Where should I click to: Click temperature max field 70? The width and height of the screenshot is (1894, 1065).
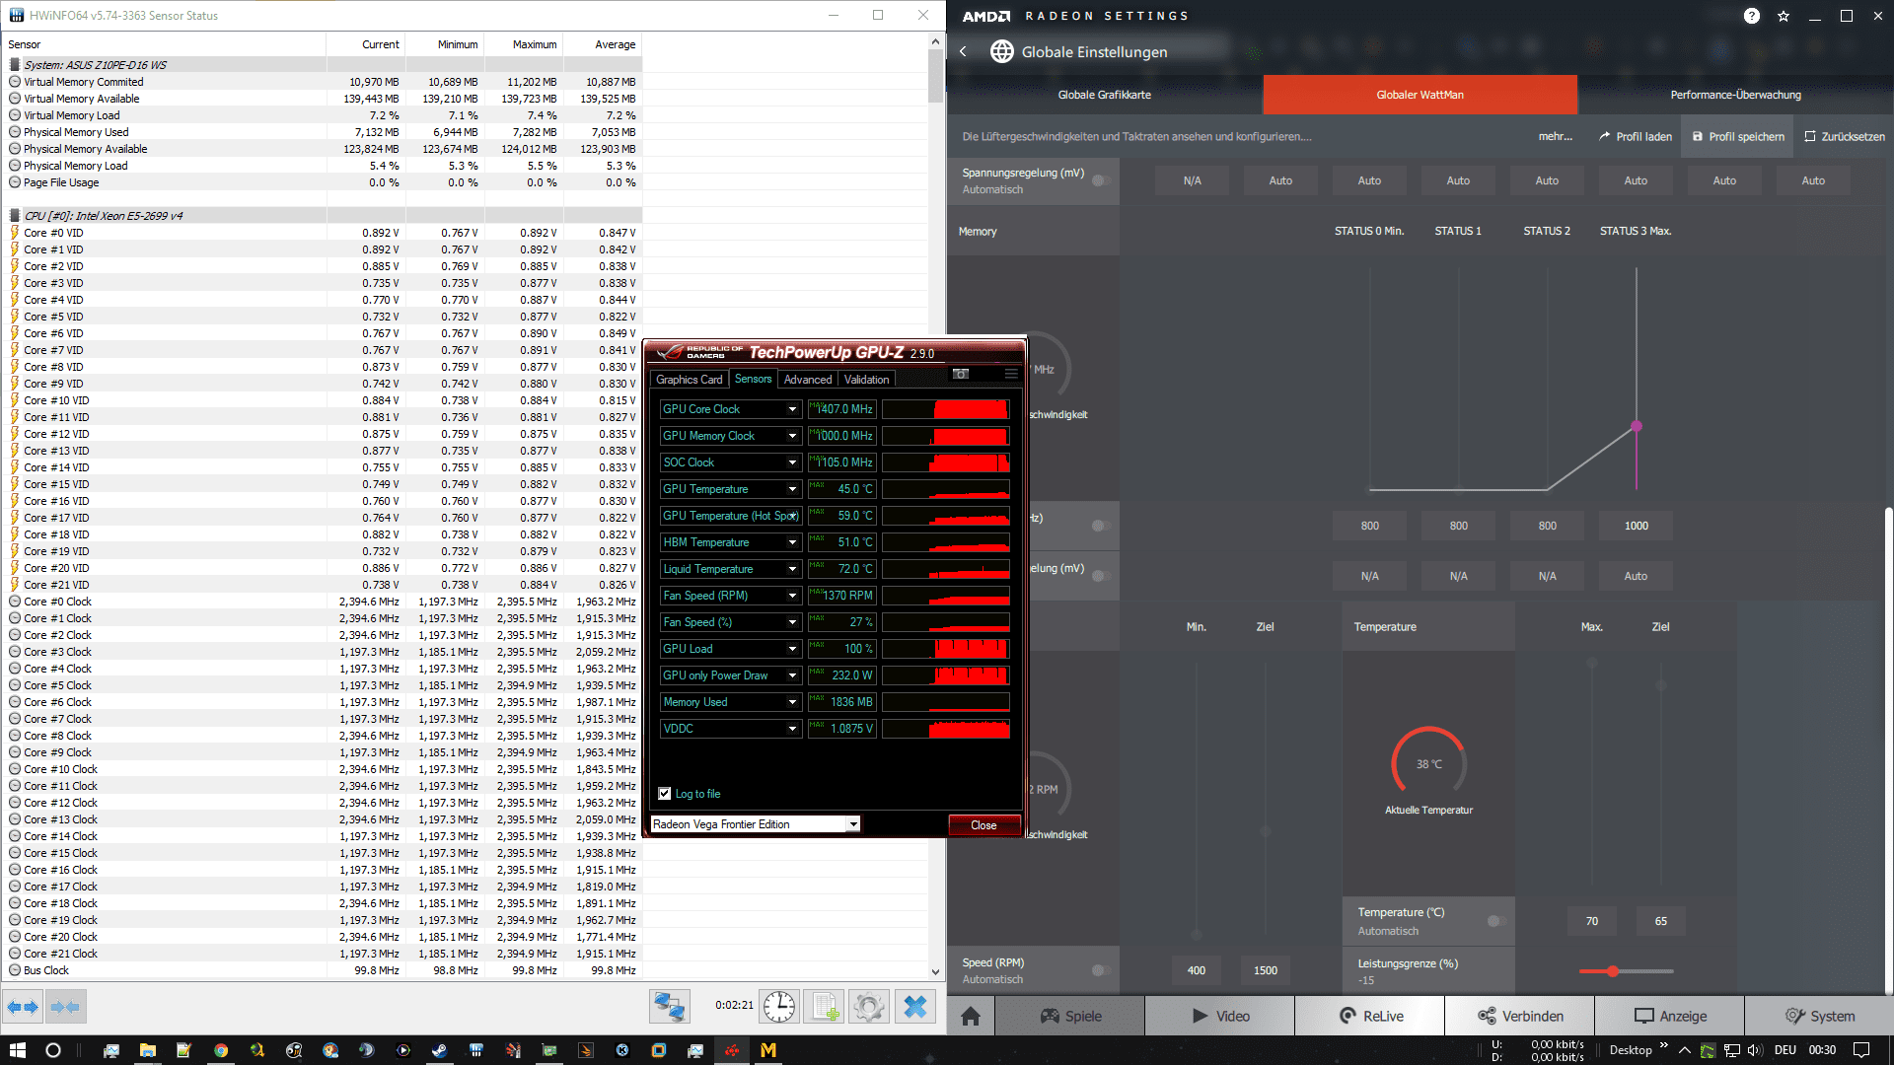1591,921
